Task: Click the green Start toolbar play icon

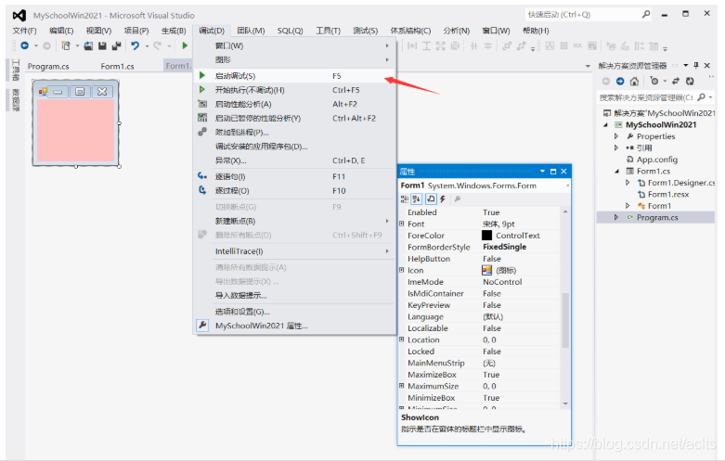Action: (x=185, y=45)
